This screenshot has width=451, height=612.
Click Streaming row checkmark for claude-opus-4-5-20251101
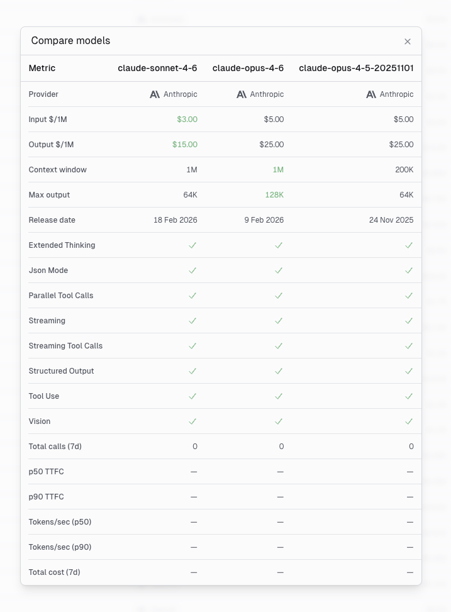click(409, 321)
